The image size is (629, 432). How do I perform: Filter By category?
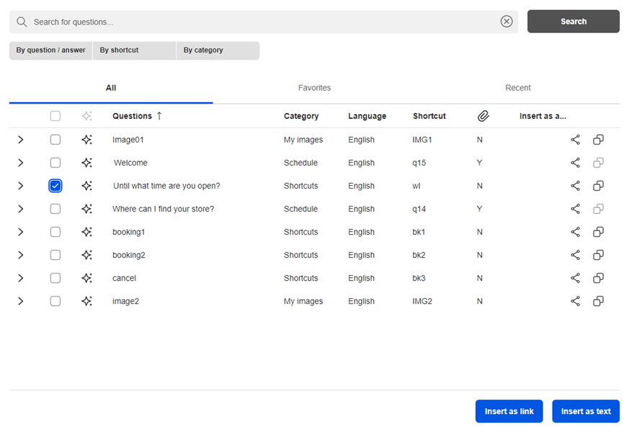[218, 50]
